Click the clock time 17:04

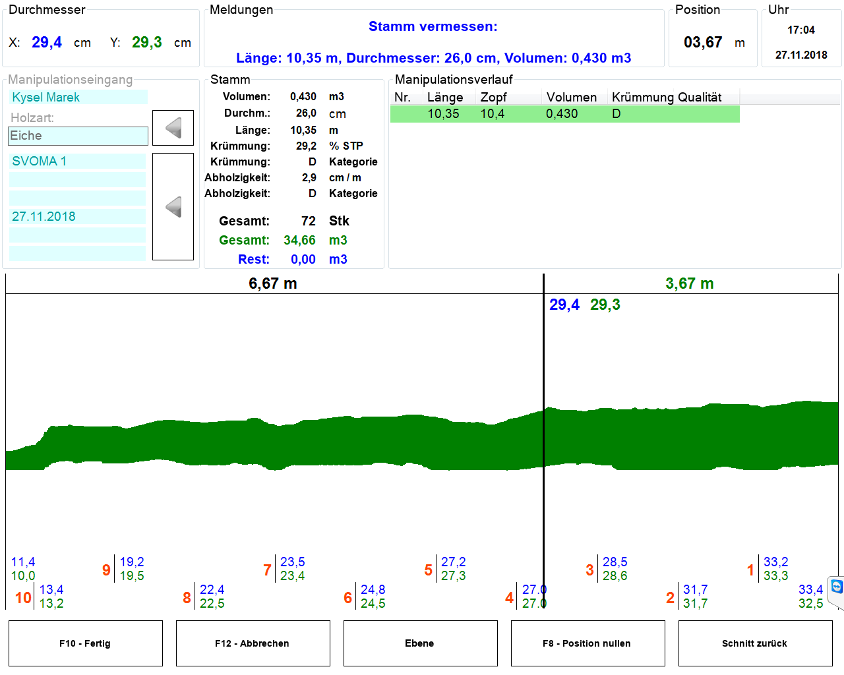click(x=801, y=30)
